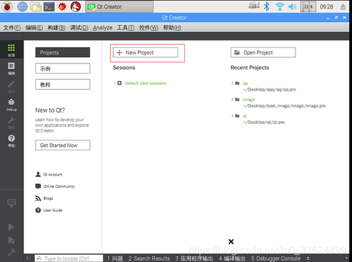This screenshot has height=262, width=352.
Task: Click Get Started Now button
Action: (x=63, y=145)
